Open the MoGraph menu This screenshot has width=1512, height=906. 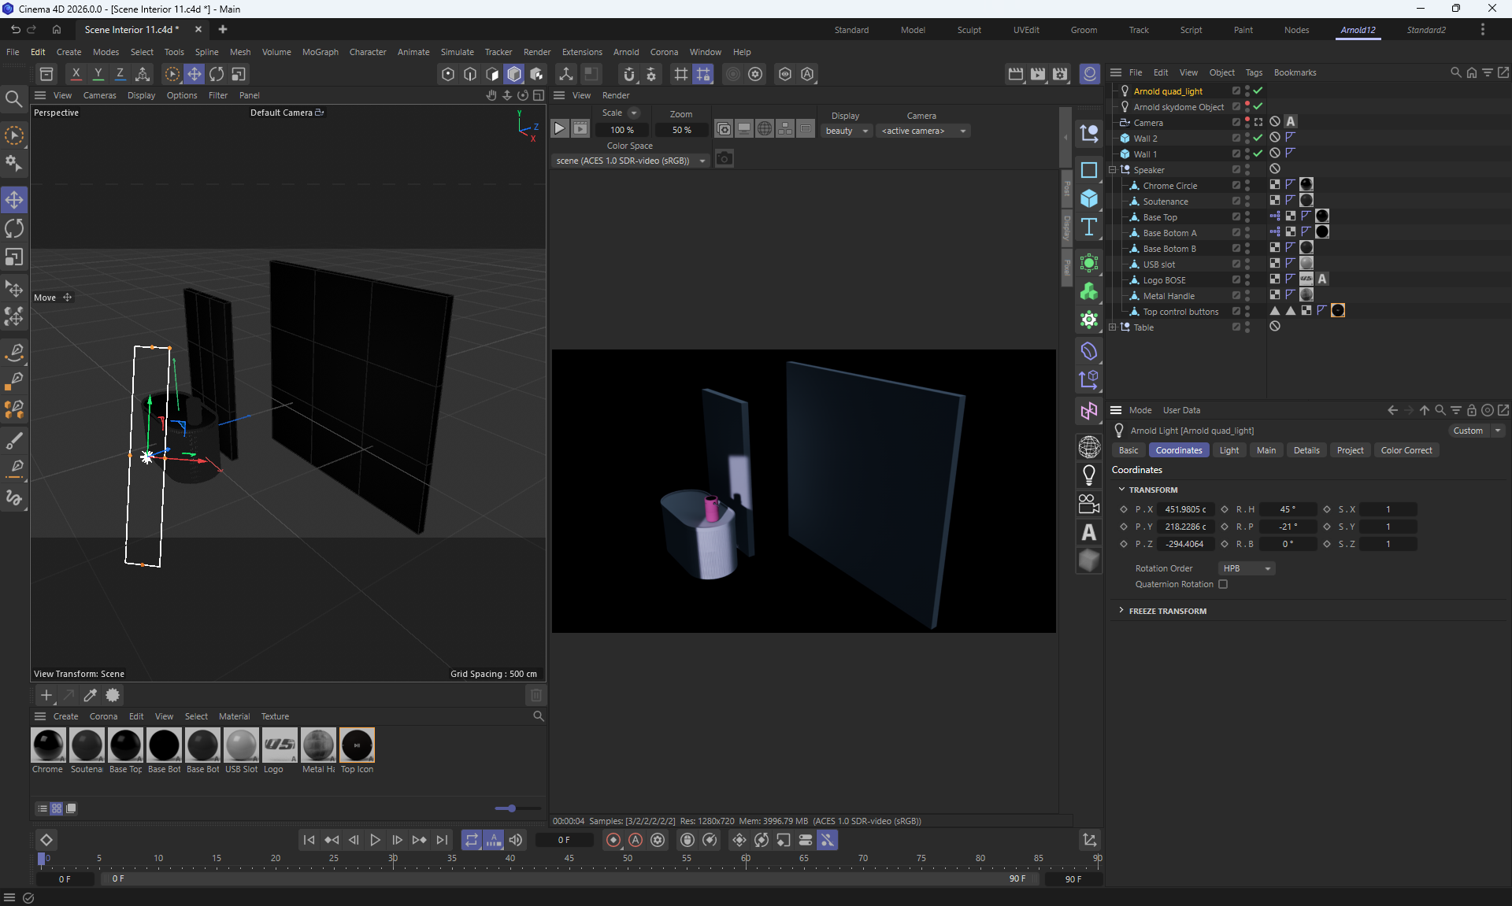(320, 52)
